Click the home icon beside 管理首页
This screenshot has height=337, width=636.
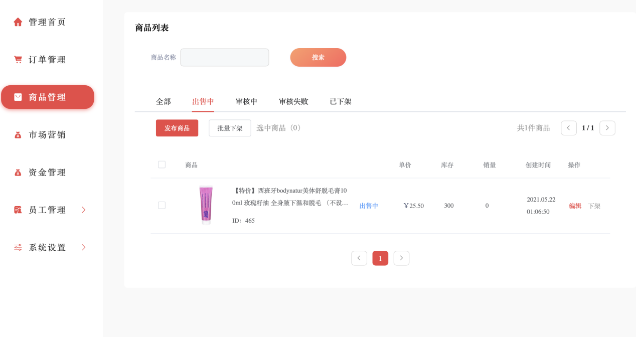click(18, 22)
